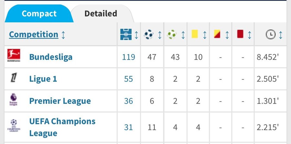
Task: Sort yellow cards using its arrow
Action: (205, 35)
